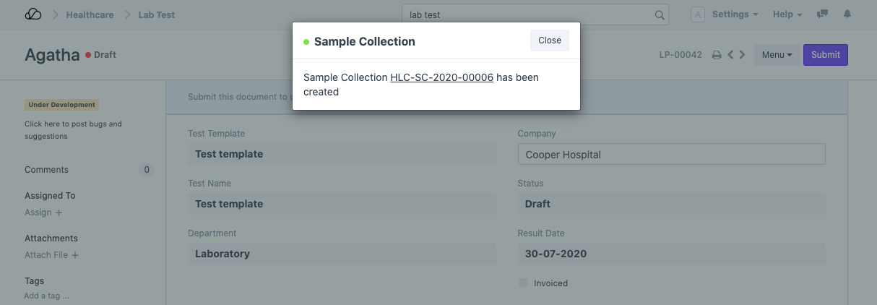Open the notifications bell
This screenshot has width=877, height=305.
point(847,14)
